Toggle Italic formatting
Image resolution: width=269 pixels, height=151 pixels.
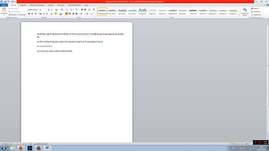click(x=32, y=14)
